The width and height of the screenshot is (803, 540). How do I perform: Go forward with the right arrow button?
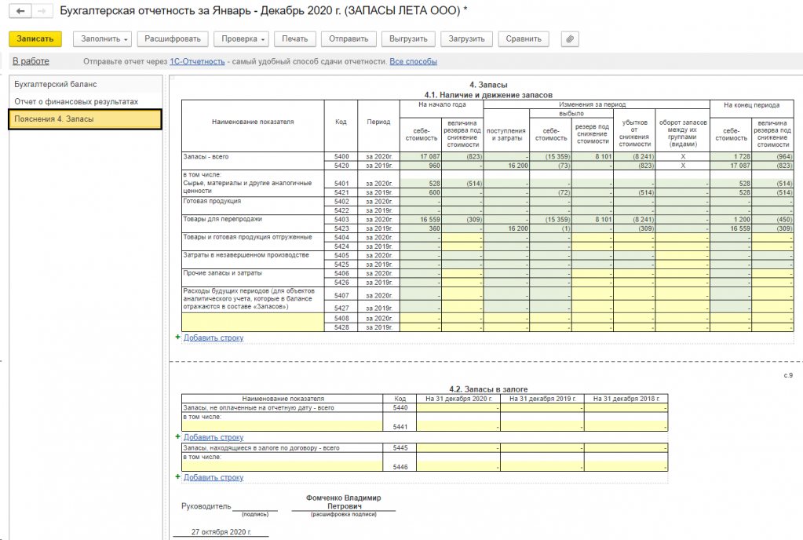point(42,10)
